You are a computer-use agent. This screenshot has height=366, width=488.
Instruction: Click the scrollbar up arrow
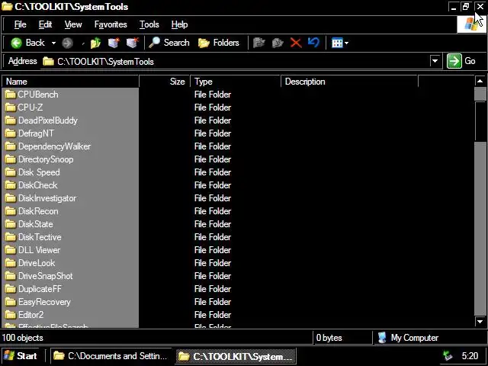(x=480, y=82)
